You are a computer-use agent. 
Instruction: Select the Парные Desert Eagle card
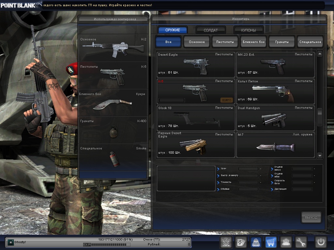[196, 145]
